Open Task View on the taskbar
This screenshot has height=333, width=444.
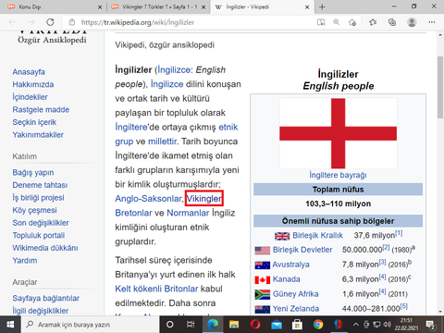(x=191, y=325)
